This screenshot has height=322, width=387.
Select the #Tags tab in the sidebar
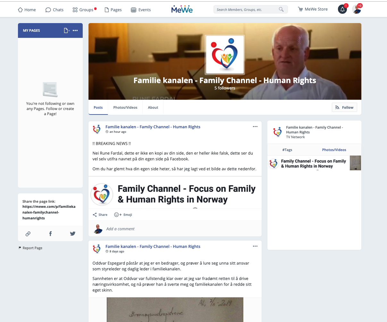287,150
